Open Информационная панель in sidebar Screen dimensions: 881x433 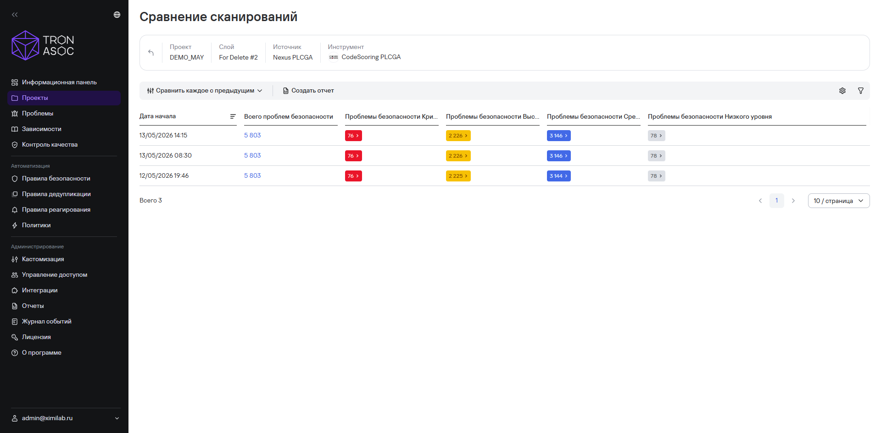pos(64,82)
